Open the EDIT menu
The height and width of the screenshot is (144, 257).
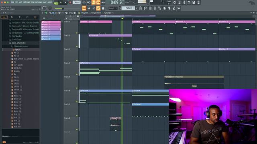point(16,2)
